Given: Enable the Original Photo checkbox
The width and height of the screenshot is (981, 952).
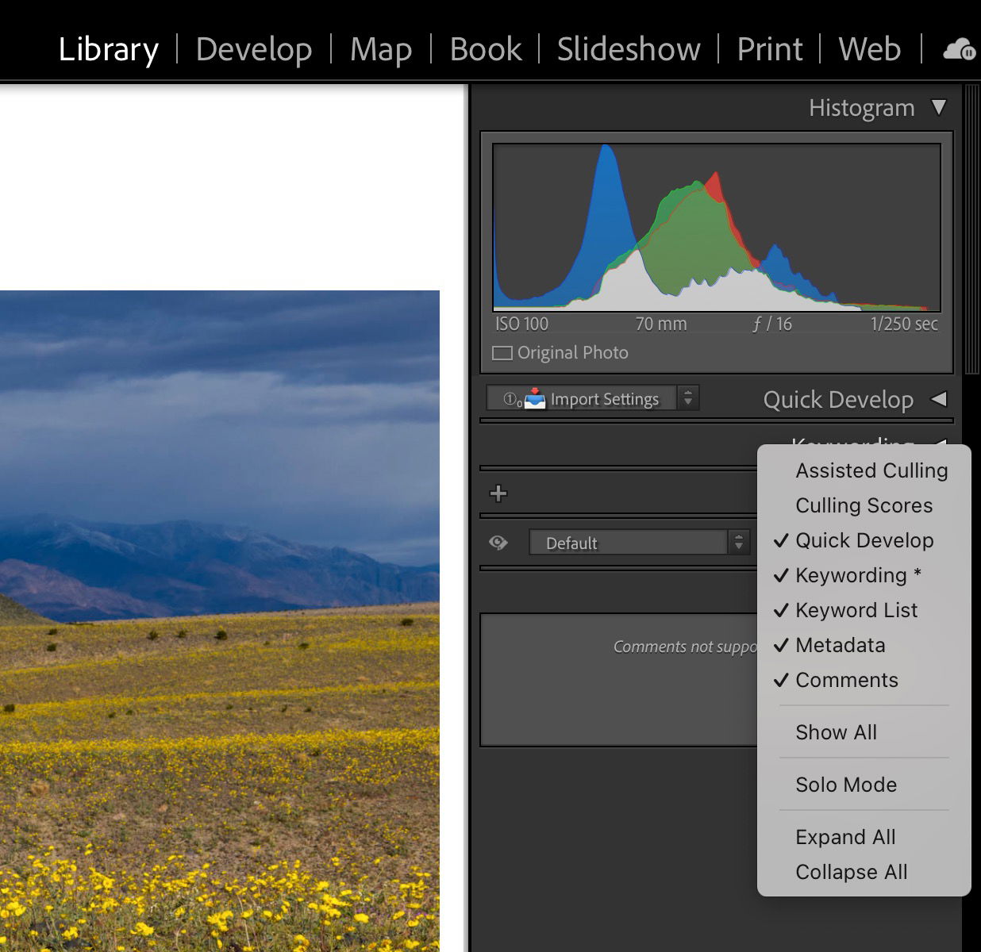Looking at the screenshot, I should tap(502, 353).
